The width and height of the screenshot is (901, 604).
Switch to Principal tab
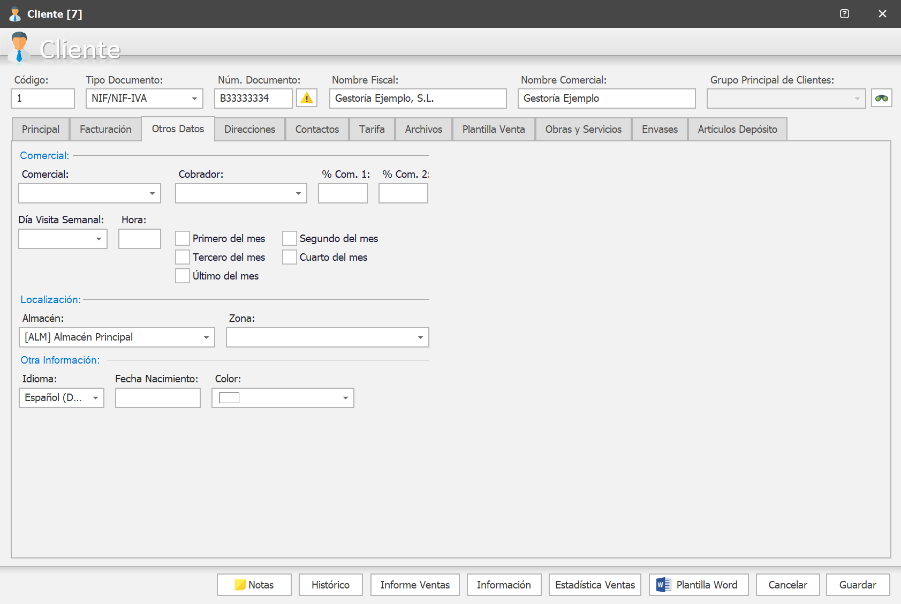[x=41, y=129]
